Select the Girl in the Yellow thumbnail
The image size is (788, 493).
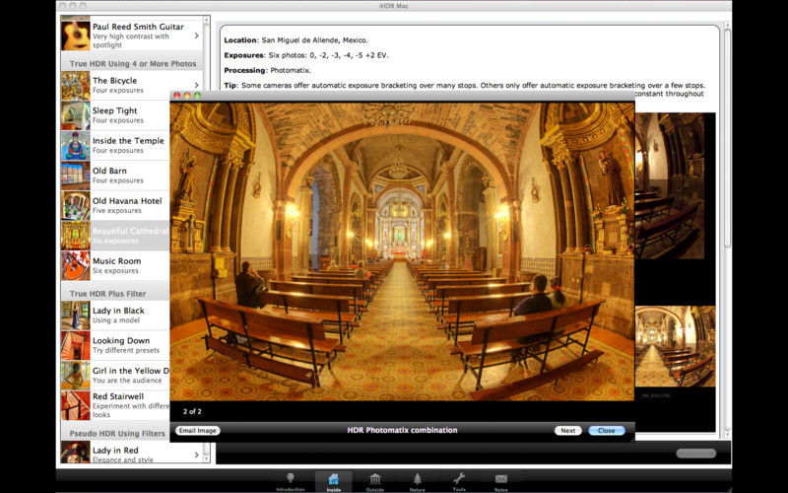tap(76, 376)
